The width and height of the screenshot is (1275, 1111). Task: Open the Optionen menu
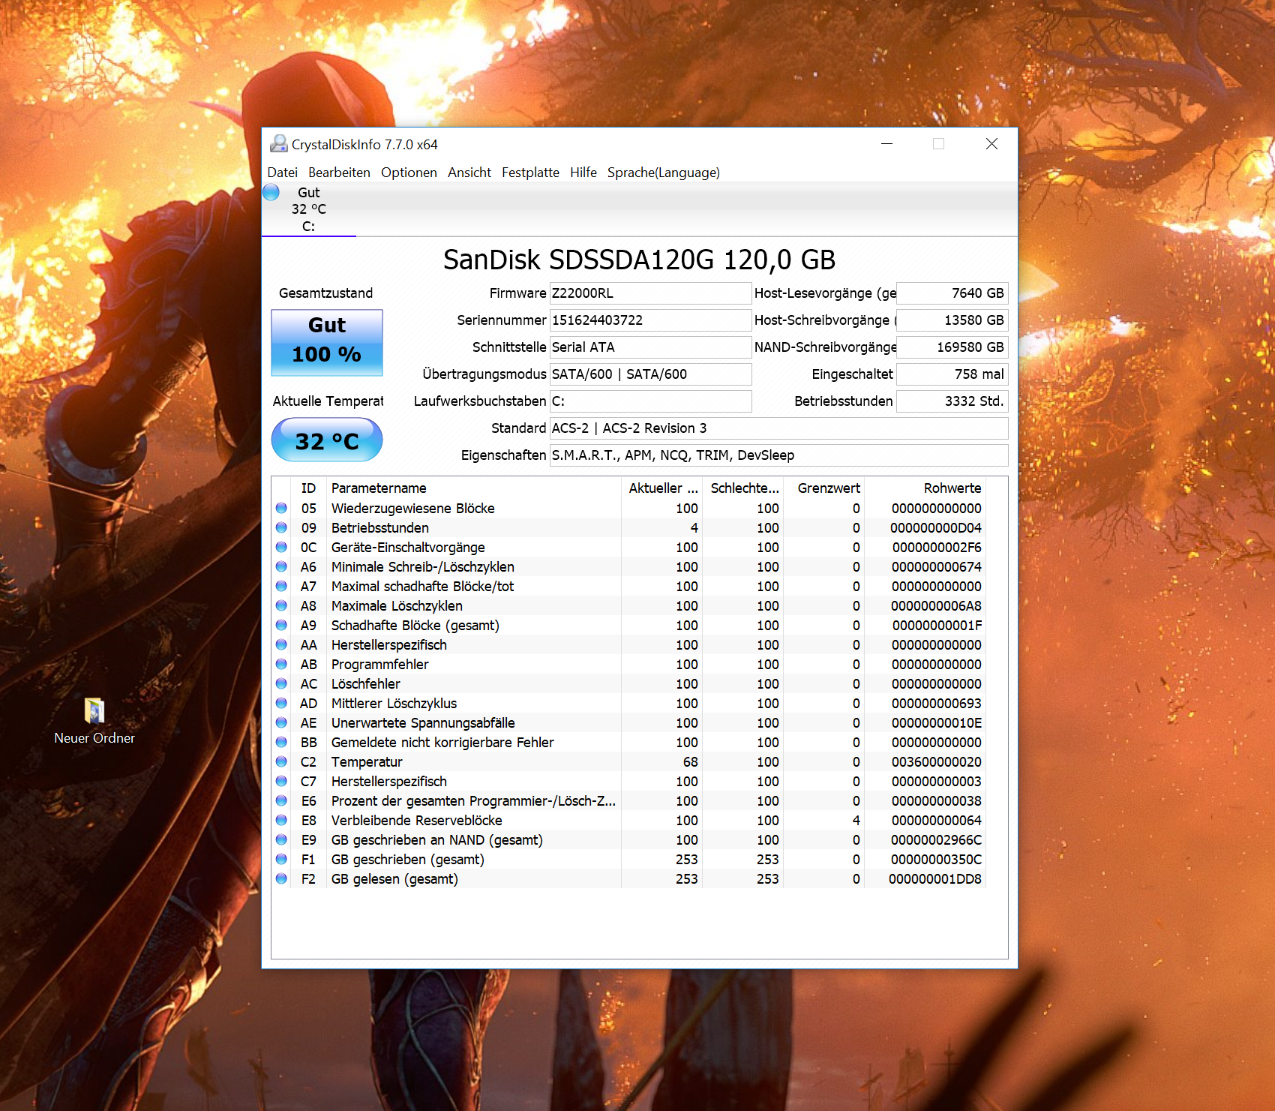(x=409, y=173)
